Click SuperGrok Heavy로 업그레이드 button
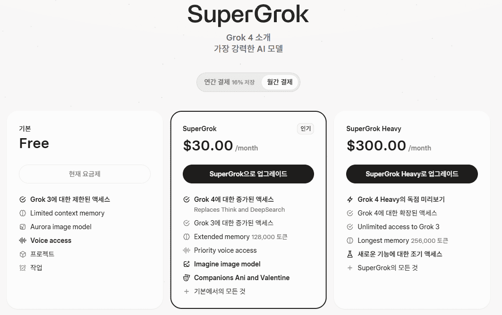The height and width of the screenshot is (315, 502). pyautogui.click(x=411, y=174)
